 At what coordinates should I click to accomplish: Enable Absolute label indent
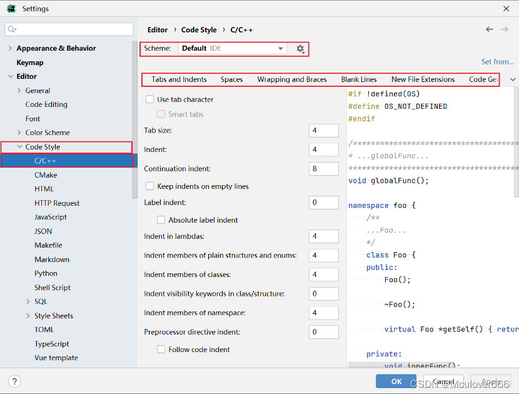(161, 220)
